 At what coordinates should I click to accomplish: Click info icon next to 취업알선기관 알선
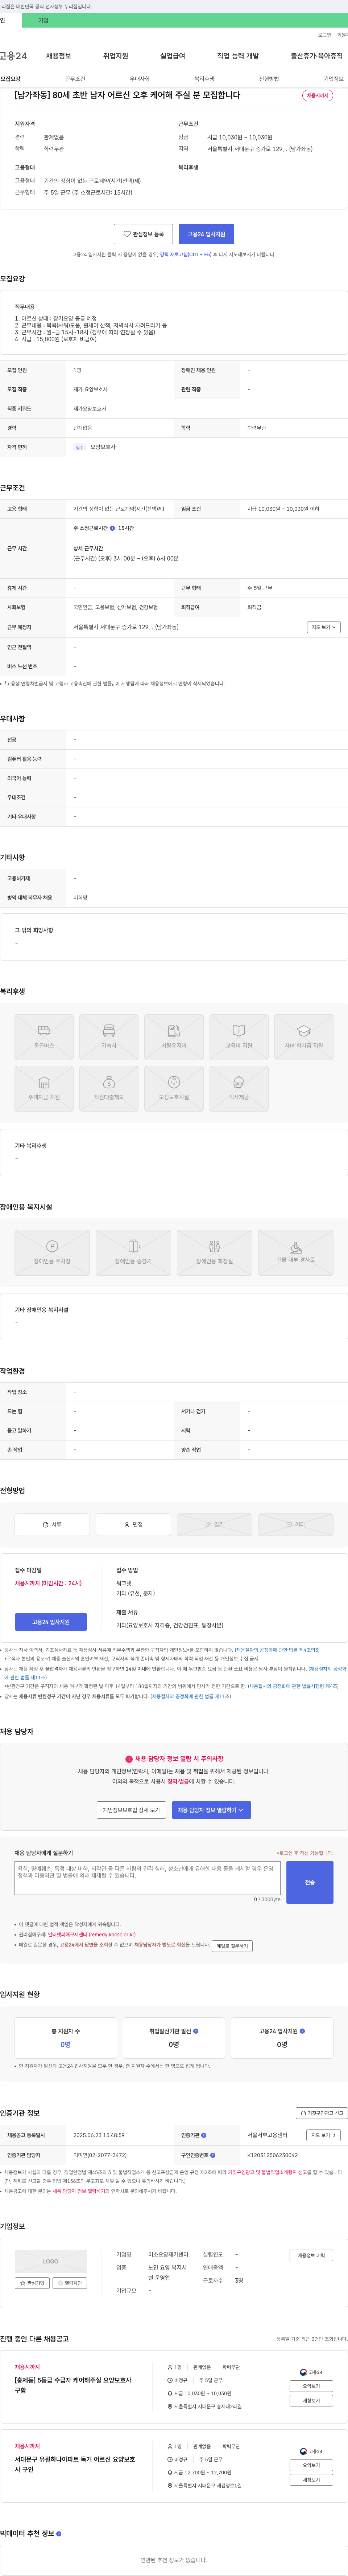tap(195, 2031)
